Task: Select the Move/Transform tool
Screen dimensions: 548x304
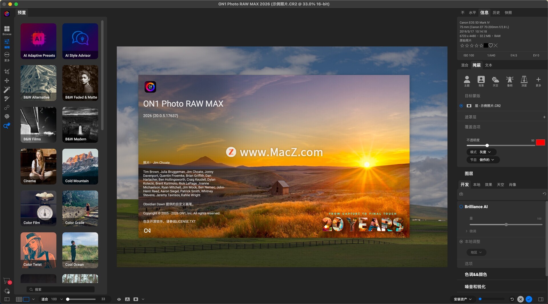Action: [x=7, y=81]
